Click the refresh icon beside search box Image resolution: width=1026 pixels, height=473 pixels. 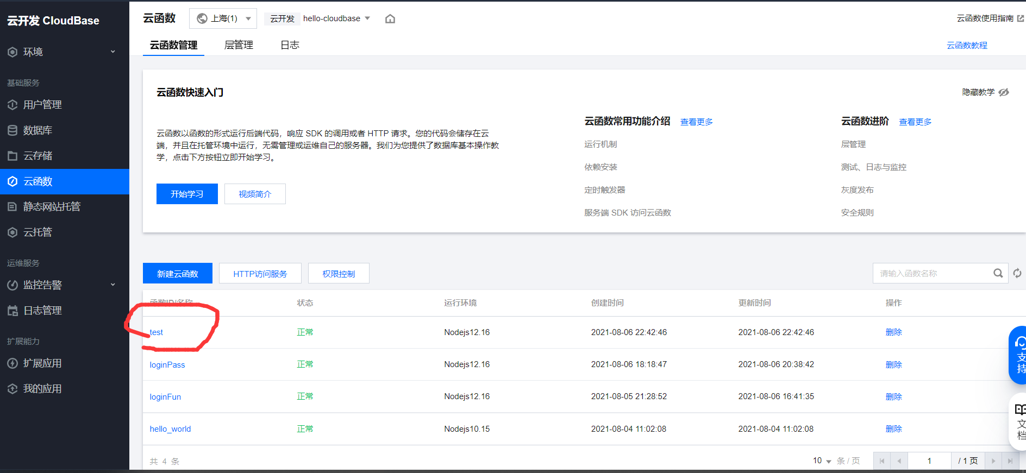point(1017,273)
